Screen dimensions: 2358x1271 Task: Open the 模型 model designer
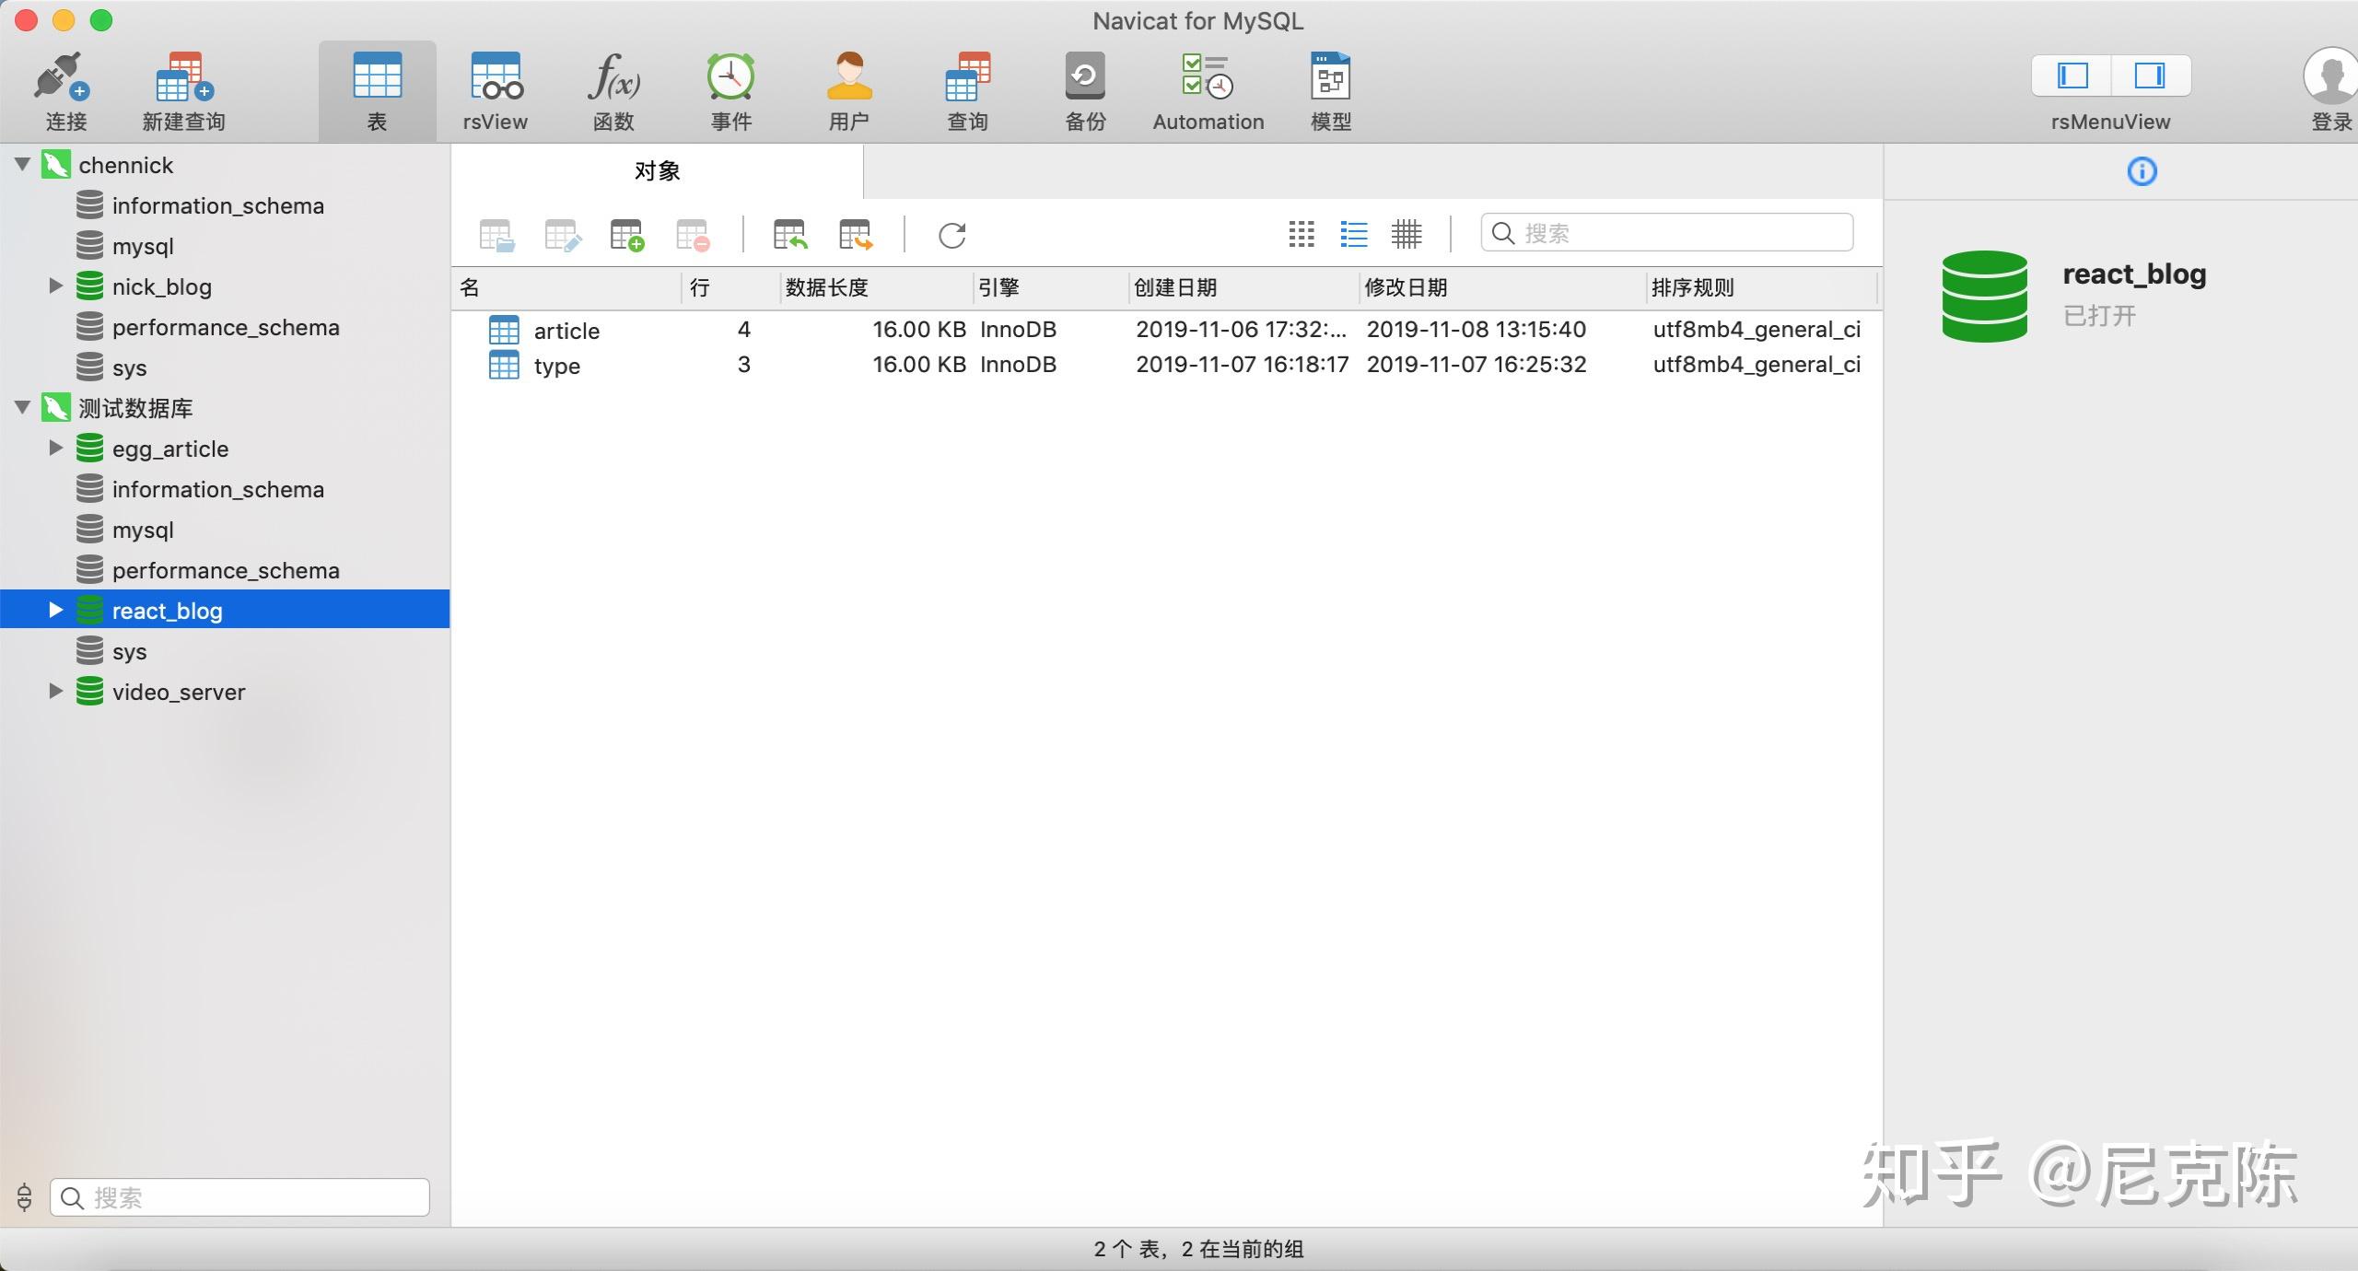(1329, 87)
